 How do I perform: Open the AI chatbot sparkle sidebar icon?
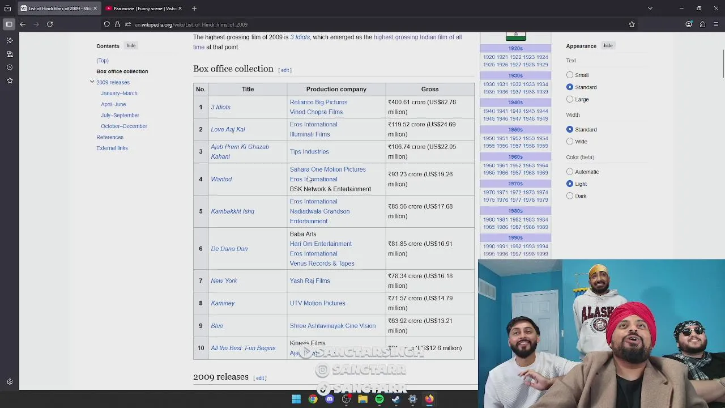(x=10, y=40)
